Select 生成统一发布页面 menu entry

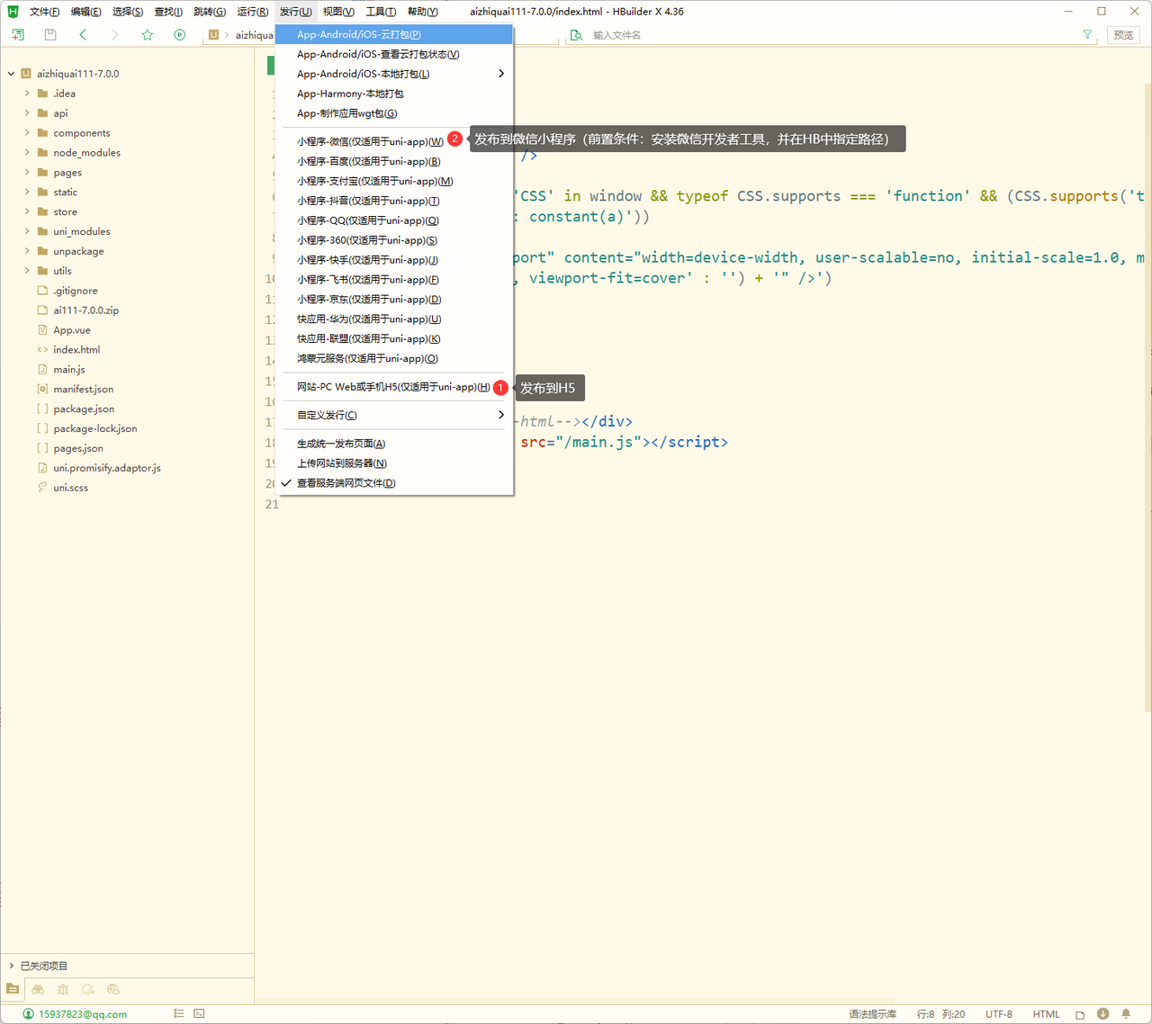point(393,444)
